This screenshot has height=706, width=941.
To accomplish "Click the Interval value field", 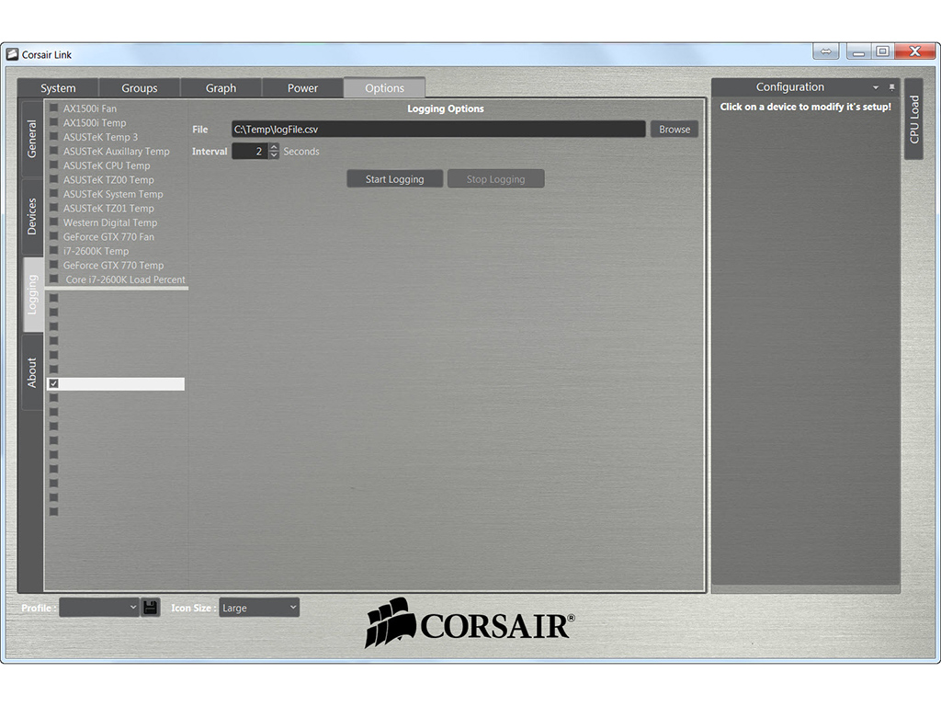I will coord(250,152).
